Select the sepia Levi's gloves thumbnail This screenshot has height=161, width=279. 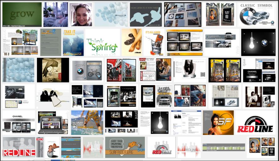click(x=53, y=70)
